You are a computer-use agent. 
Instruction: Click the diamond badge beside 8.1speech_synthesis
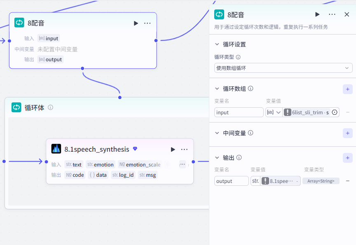click(135, 149)
